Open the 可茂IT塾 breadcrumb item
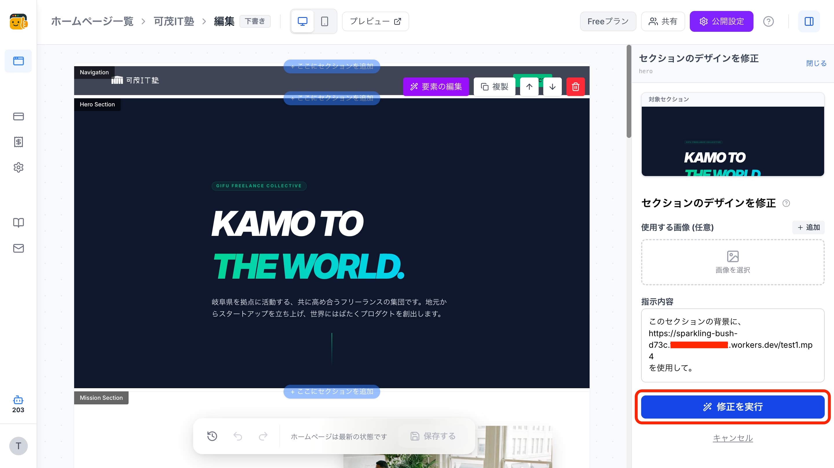The height and width of the screenshot is (468, 834). 174,21
